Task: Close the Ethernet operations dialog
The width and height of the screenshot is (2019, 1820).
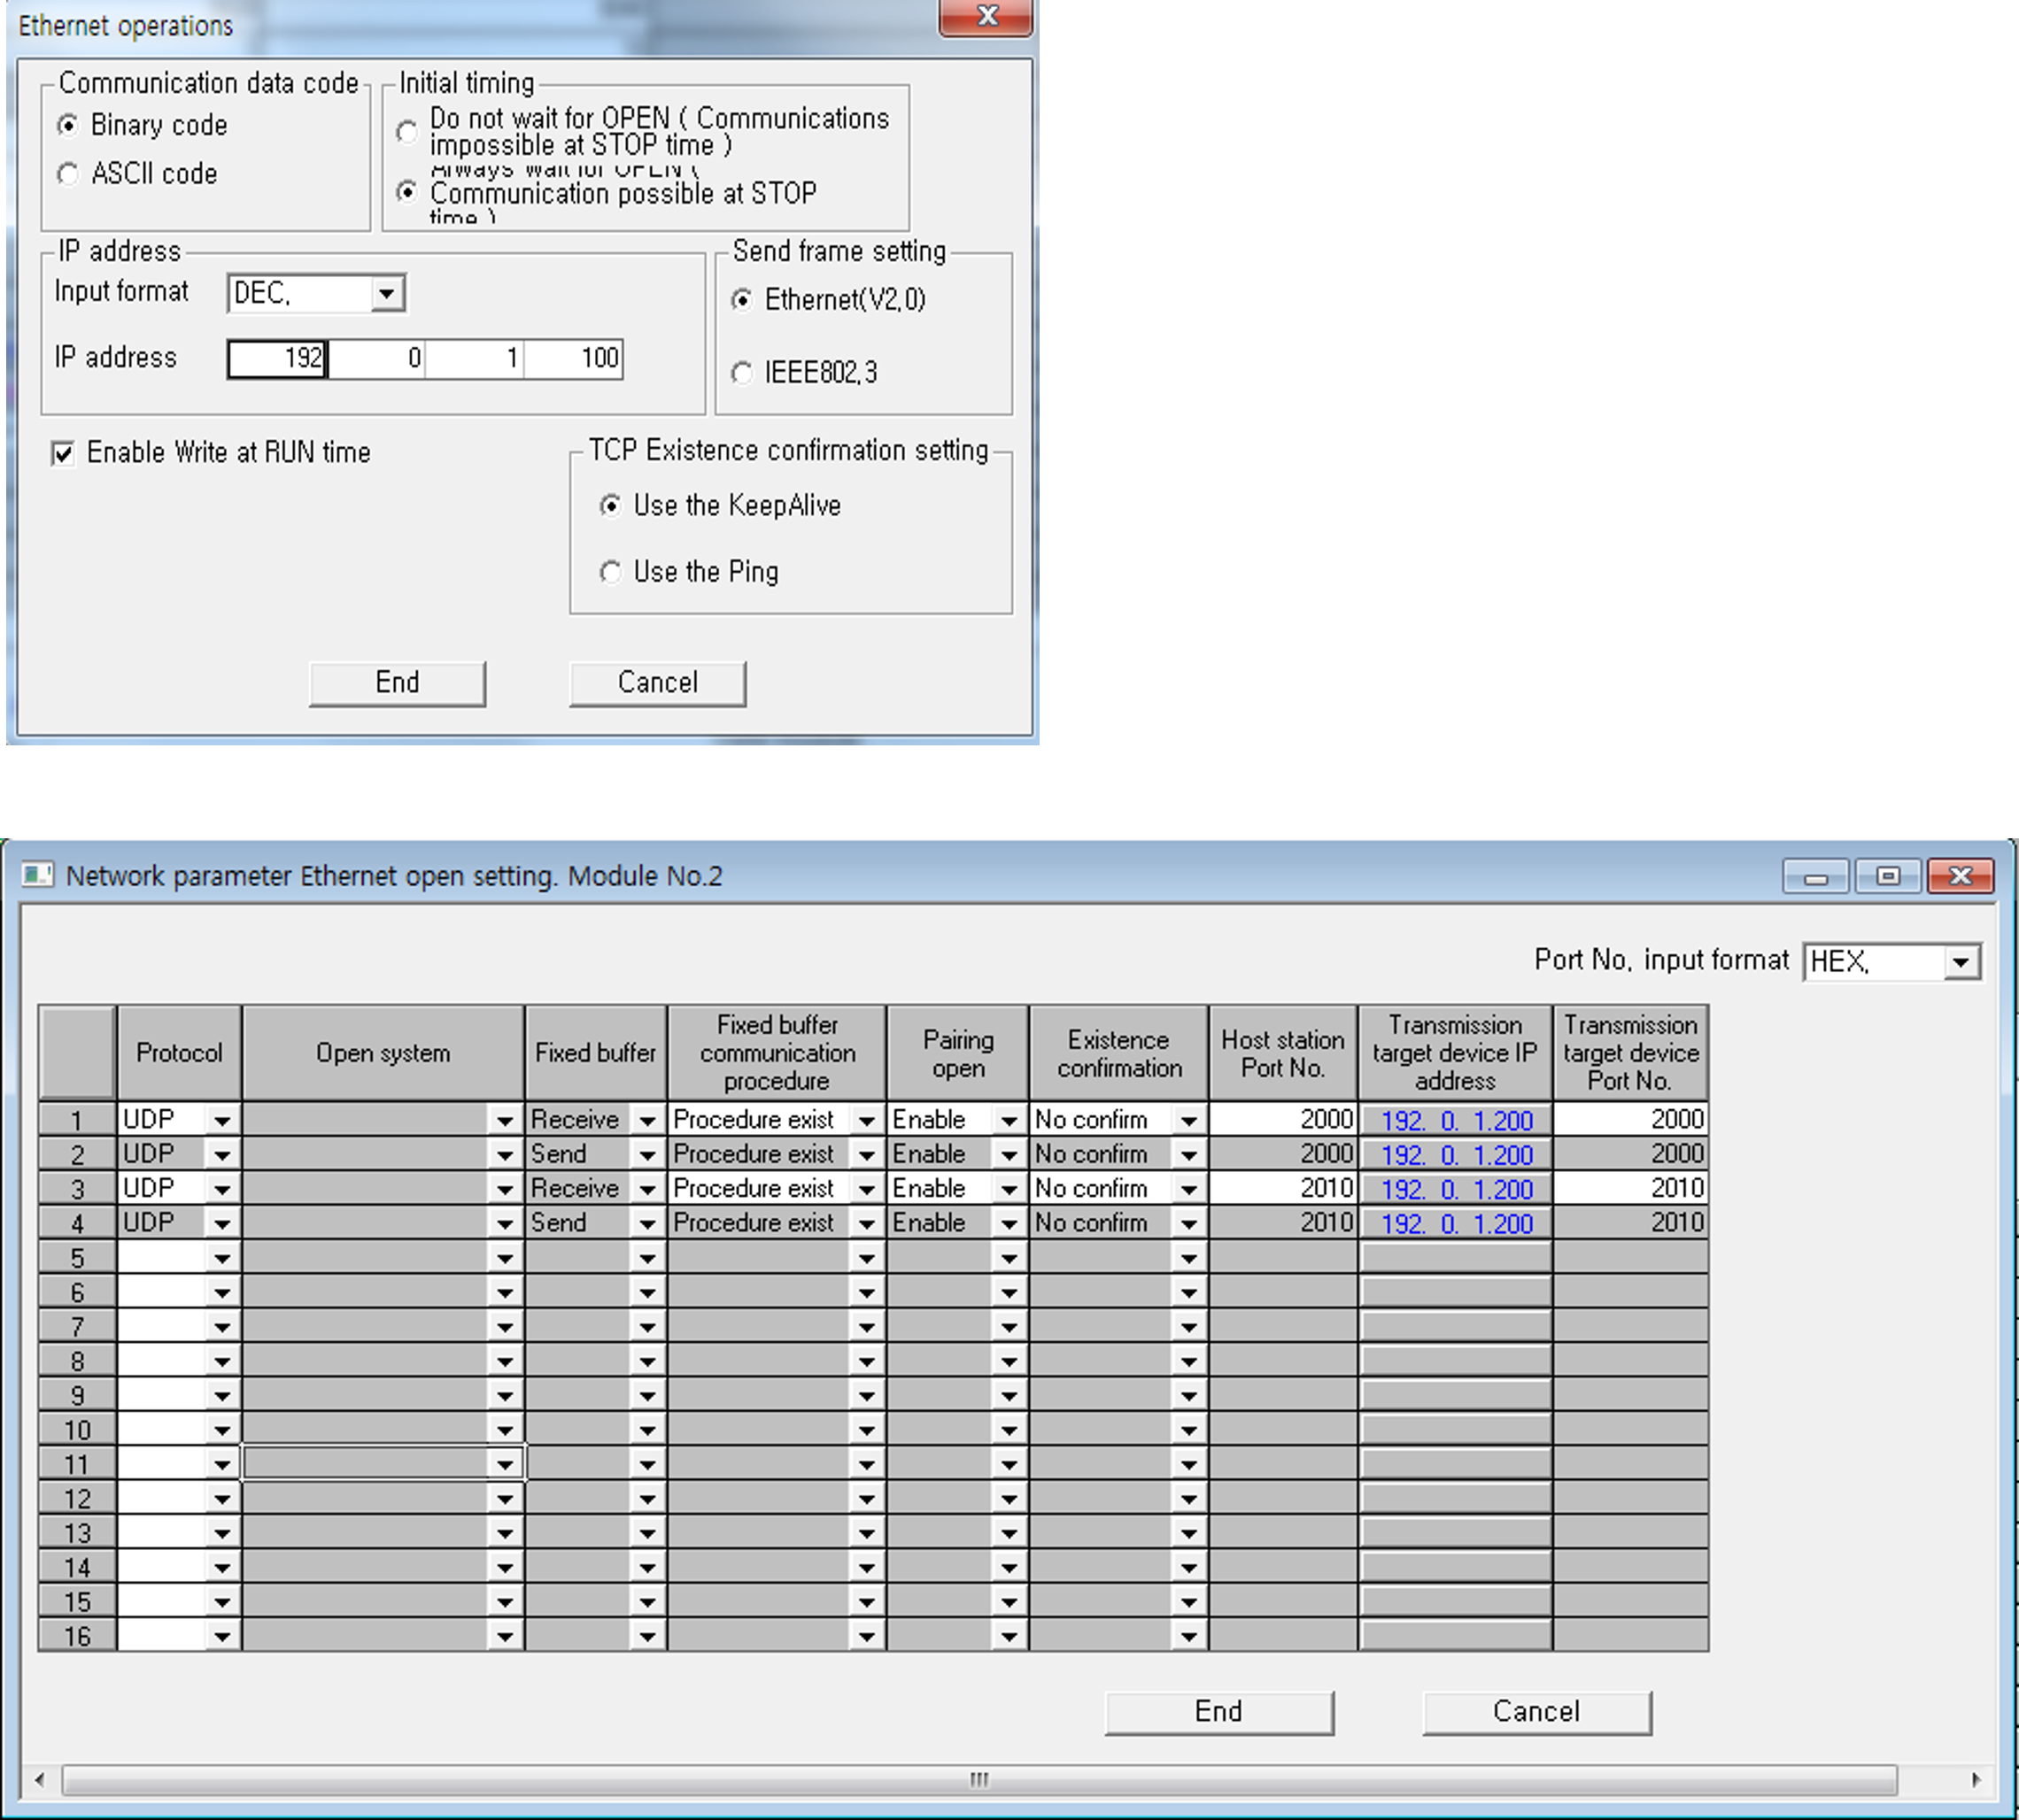Action: 986,17
